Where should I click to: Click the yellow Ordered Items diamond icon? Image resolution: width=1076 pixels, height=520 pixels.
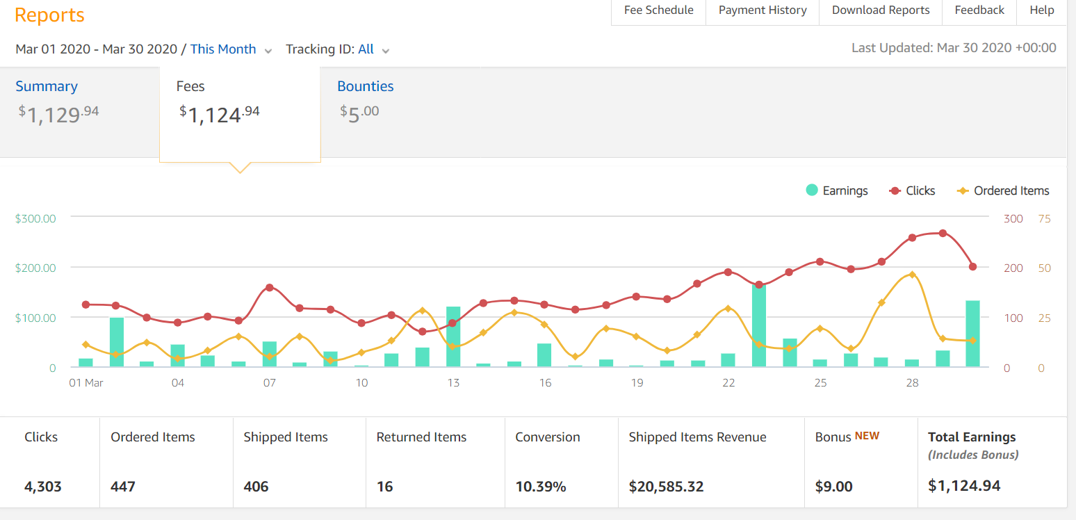coord(963,190)
